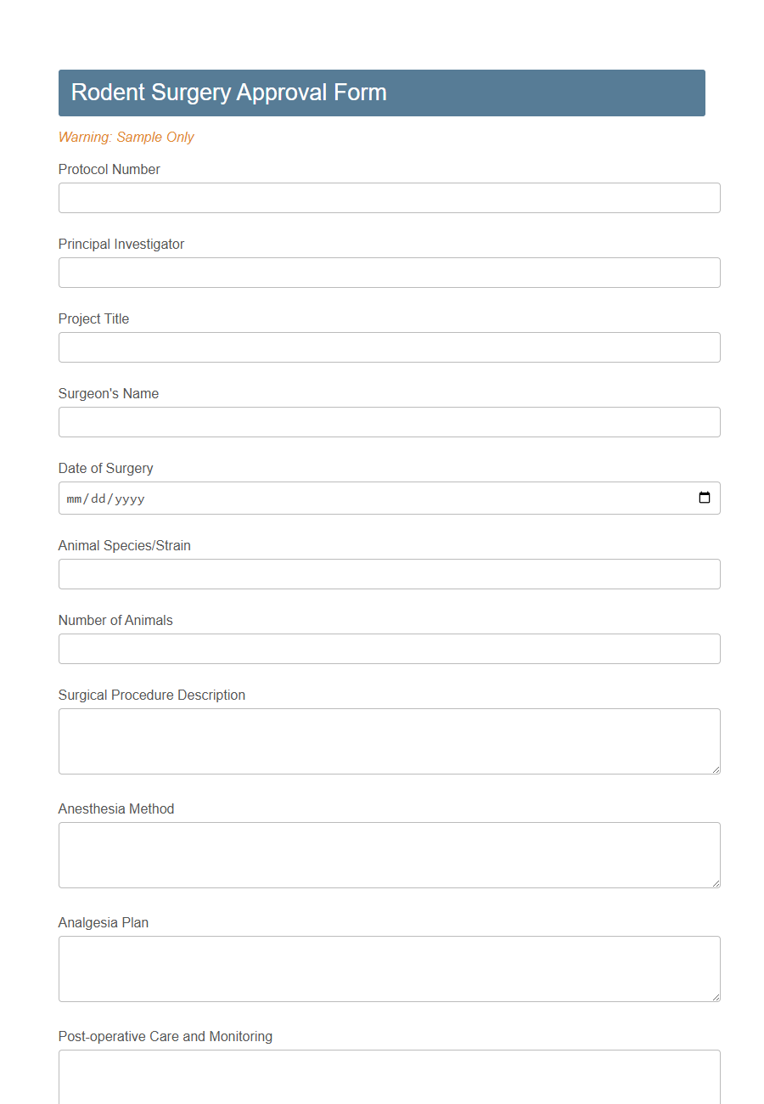
Task: Select the Post-operative Care text area
Action: pos(389,1079)
